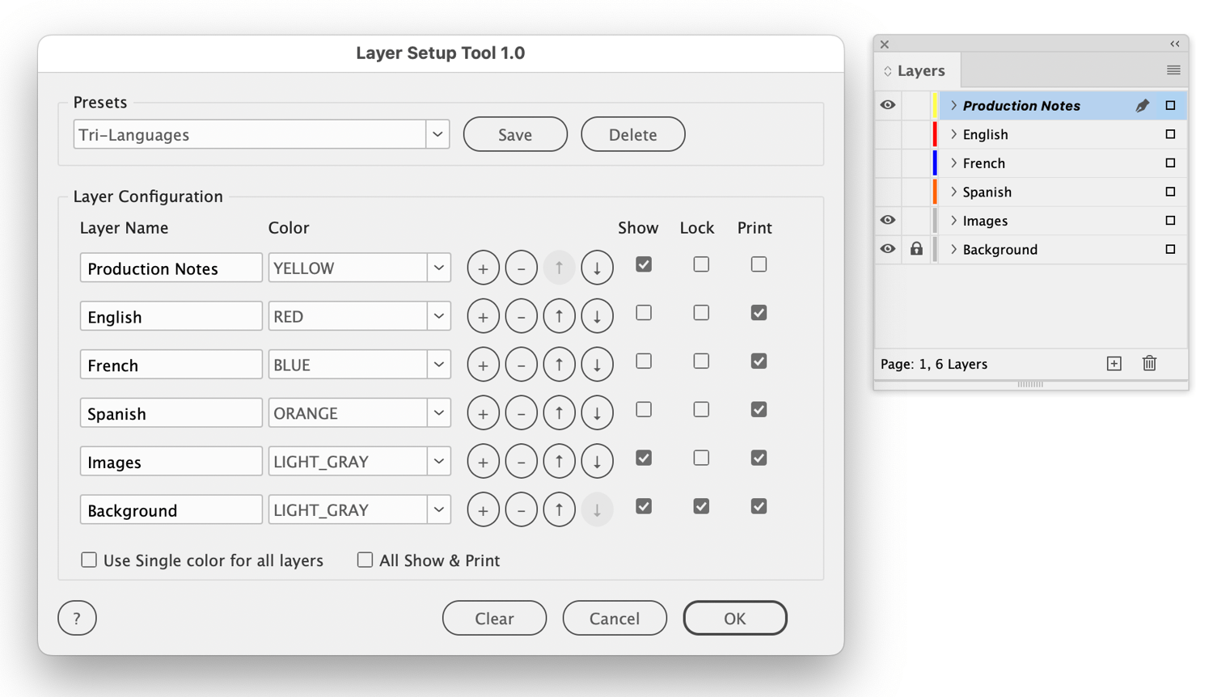Screen dimensions: 1213x697
Task: Click the Save preset button
Action: point(515,134)
